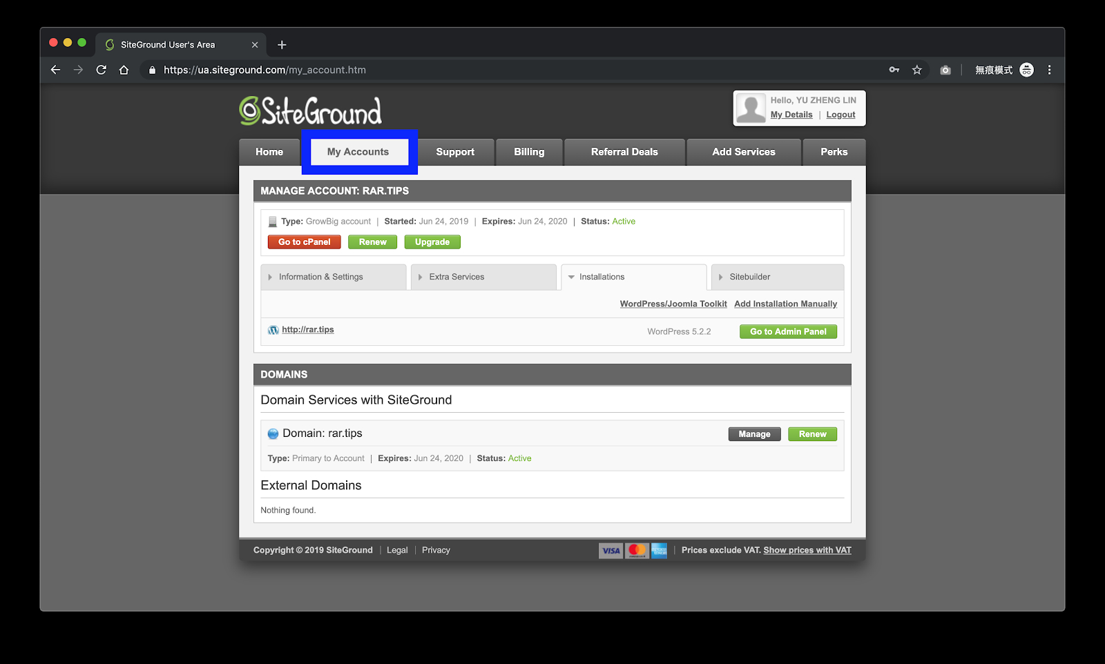The height and width of the screenshot is (664, 1105).
Task: Open the Chrome three-dot menu
Action: coord(1050,70)
